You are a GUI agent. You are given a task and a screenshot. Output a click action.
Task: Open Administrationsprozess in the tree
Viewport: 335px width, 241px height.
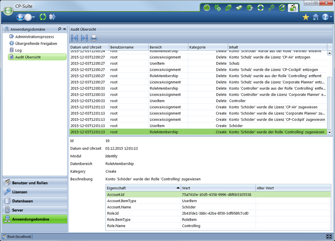[x=34, y=37]
